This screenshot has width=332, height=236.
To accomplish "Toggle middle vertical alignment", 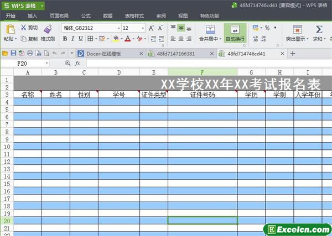I will [181, 28].
